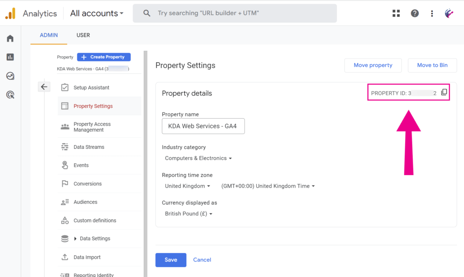Open the United Kingdom country dropdown
464x277 pixels.
(188, 186)
